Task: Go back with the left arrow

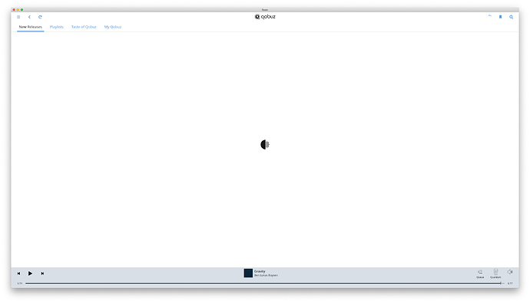Action: [x=29, y=17]
